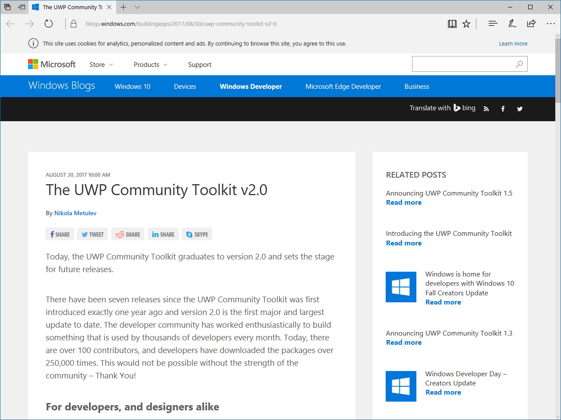This screenshot has width=561, height=420.
Task: Click the search magnifier in the search box
Action: click(x=519, y=64)
